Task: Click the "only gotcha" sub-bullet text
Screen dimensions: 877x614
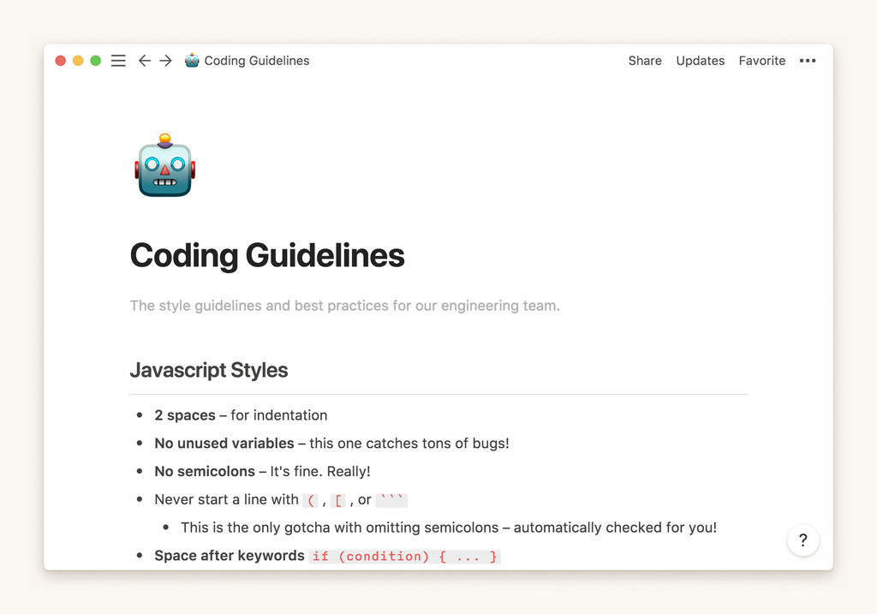Action: point(449,528)
